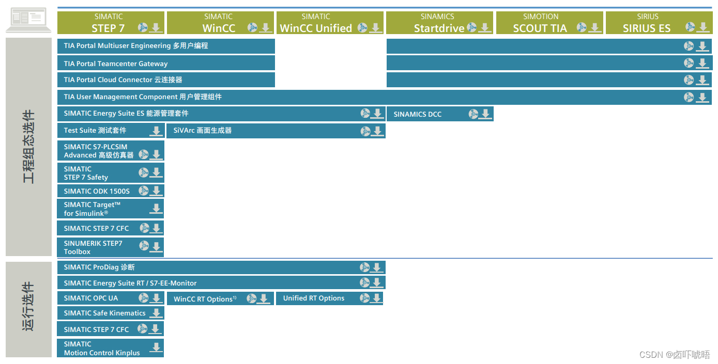Screen dimensions: 718x364
Task: Download SINAMICS DCC using its arrow icon
Action: [485, 114]
